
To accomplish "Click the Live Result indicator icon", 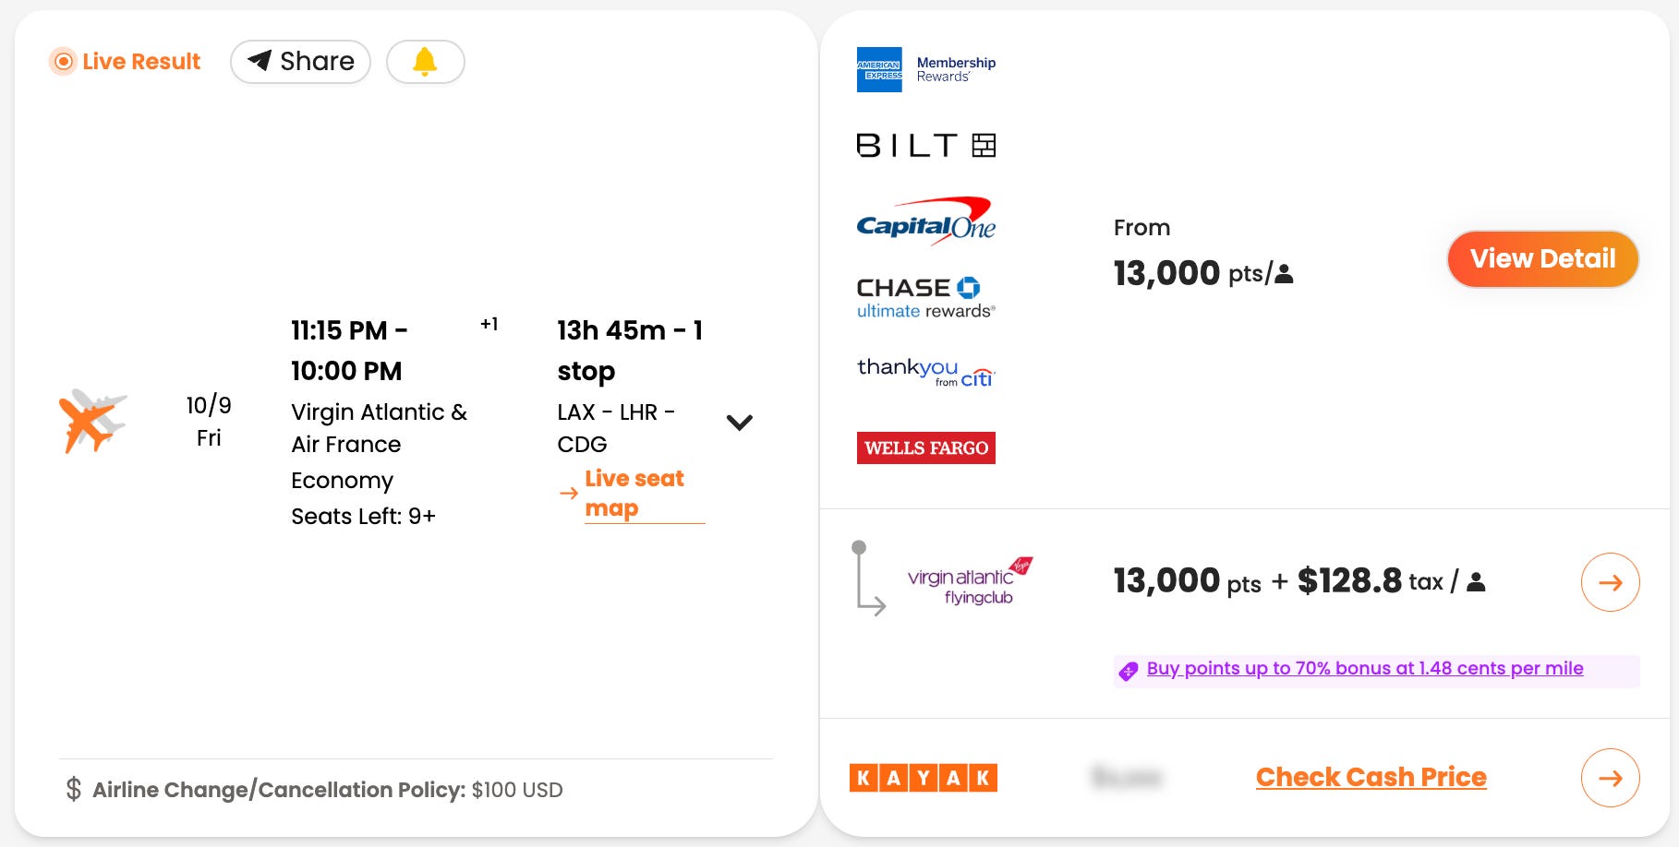I will (x=64, y=62).
